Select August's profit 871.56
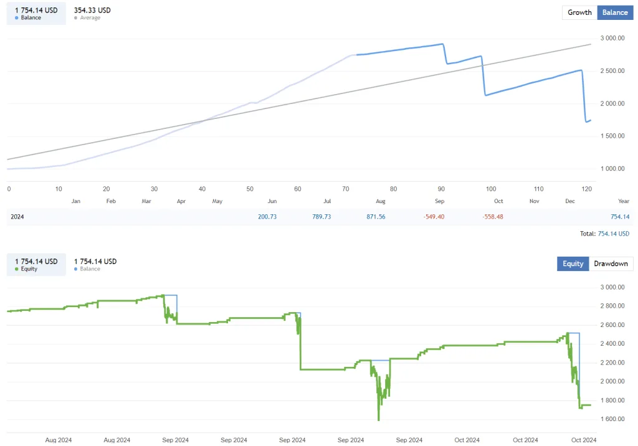This screenshot has height=446, width=638. click(376, 216)
